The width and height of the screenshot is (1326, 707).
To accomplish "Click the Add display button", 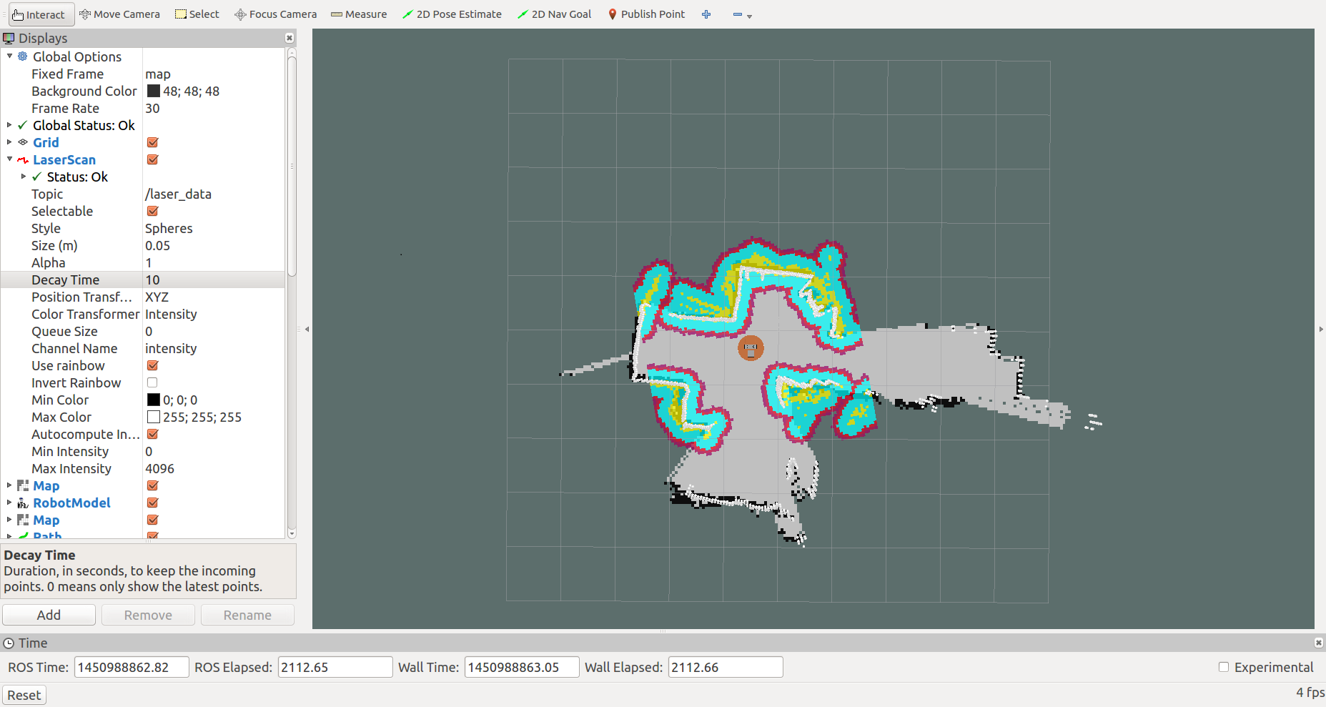I will (x=49, y=615).
